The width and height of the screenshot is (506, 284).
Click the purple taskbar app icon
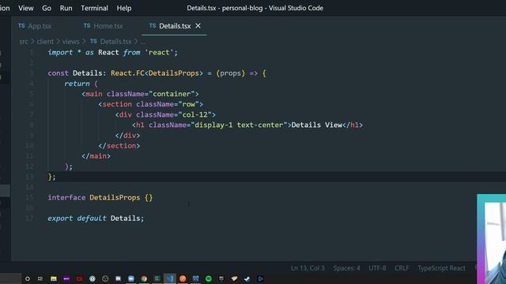66,278
